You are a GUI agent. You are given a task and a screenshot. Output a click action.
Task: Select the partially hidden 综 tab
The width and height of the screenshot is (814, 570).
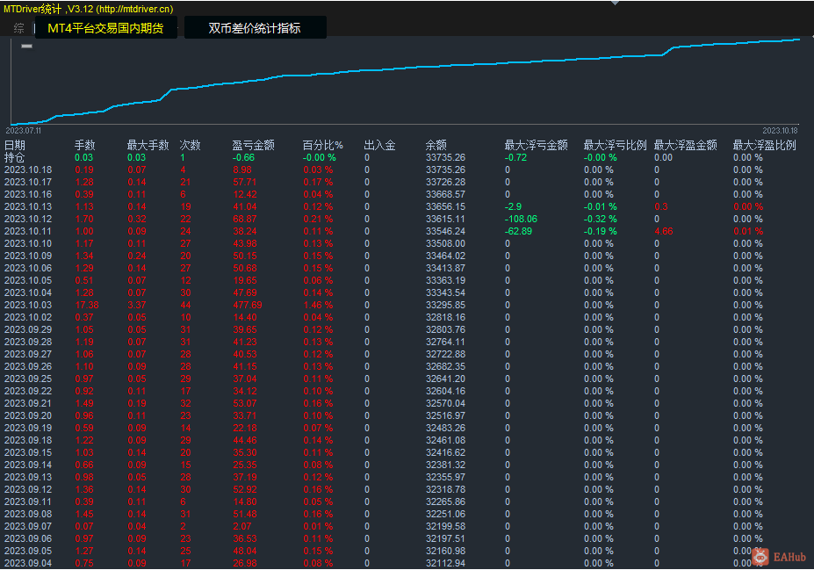pos(19,29)
